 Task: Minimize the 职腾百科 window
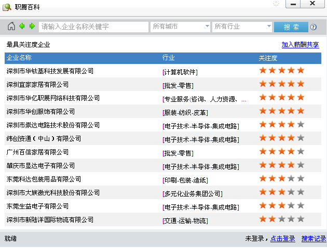pyautogui.click(x=293, y=4)
